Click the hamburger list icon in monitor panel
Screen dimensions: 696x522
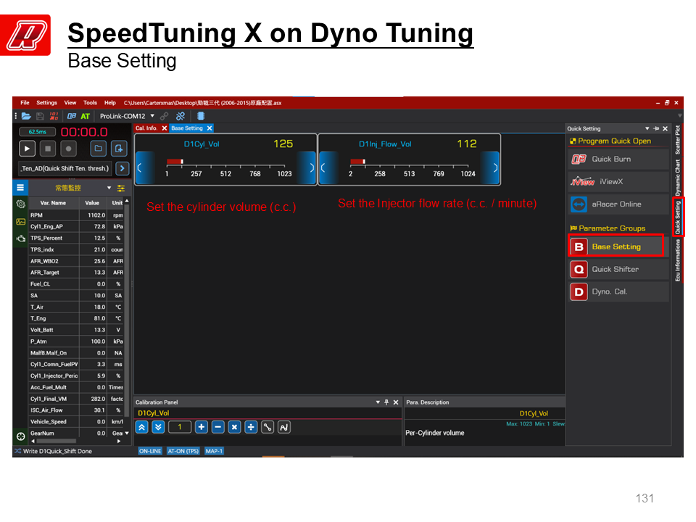point(20,188)
